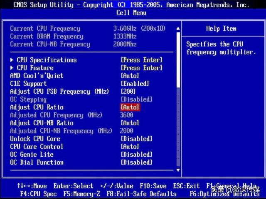266x199 pixels.
Task: Click F10:Save hint in footer
Action: click(x=153, y=186)
